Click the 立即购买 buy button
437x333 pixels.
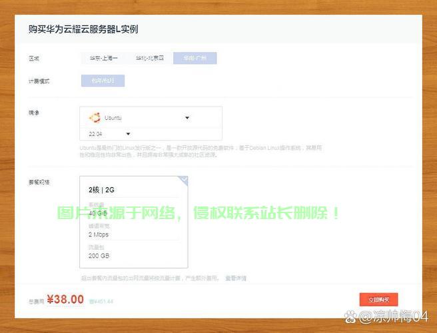[x=378, y=300]
